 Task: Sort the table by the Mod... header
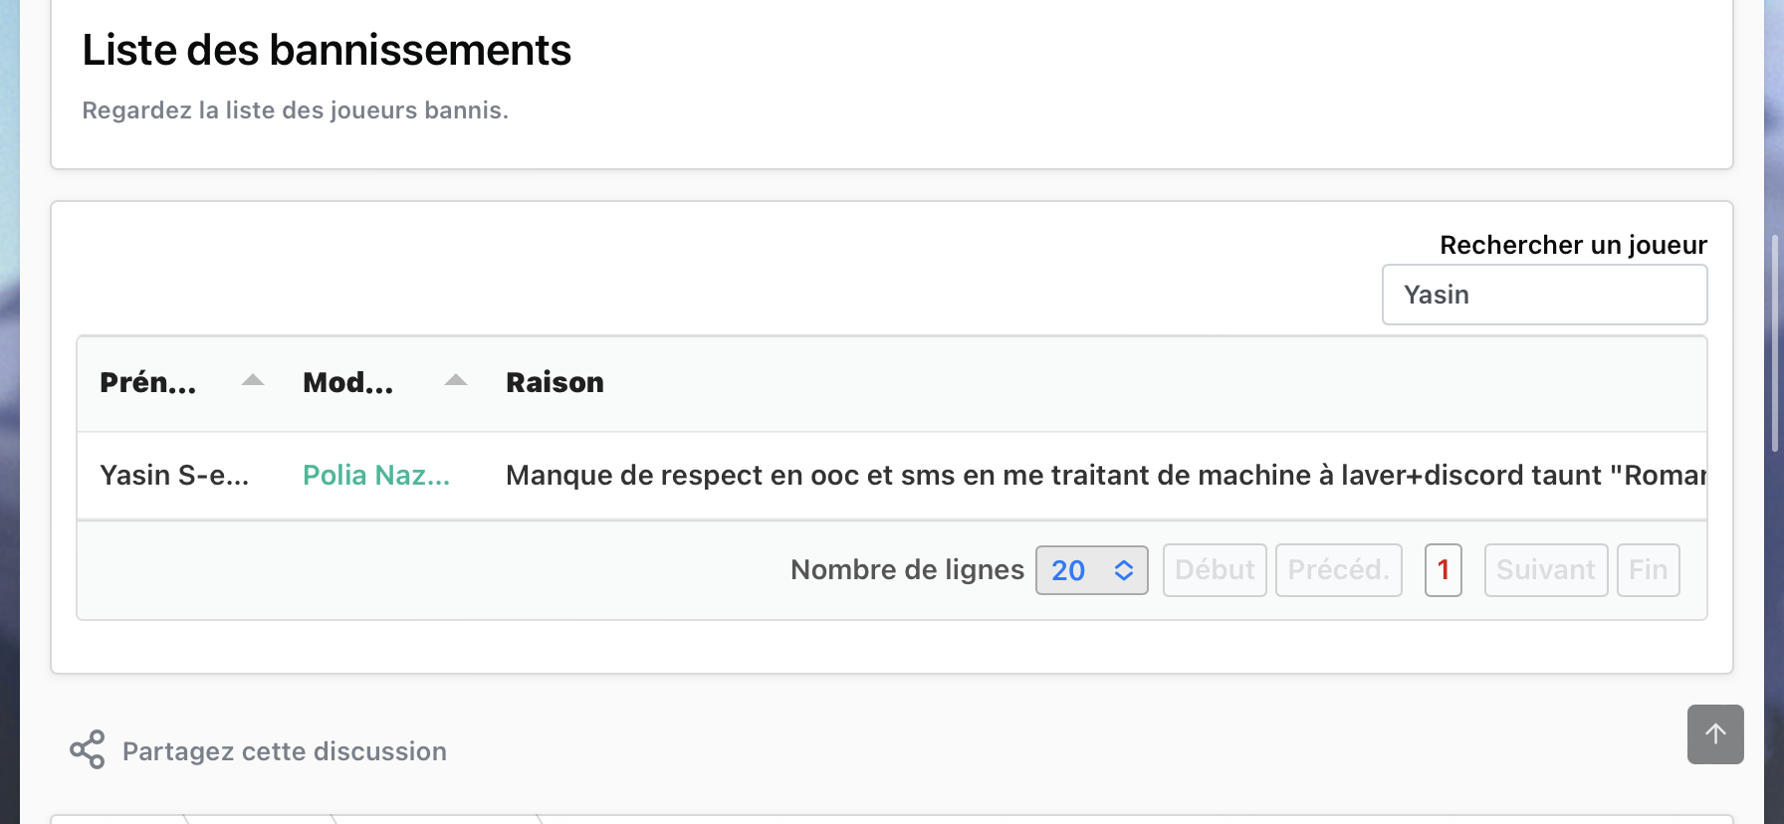(x=348, y=382)
